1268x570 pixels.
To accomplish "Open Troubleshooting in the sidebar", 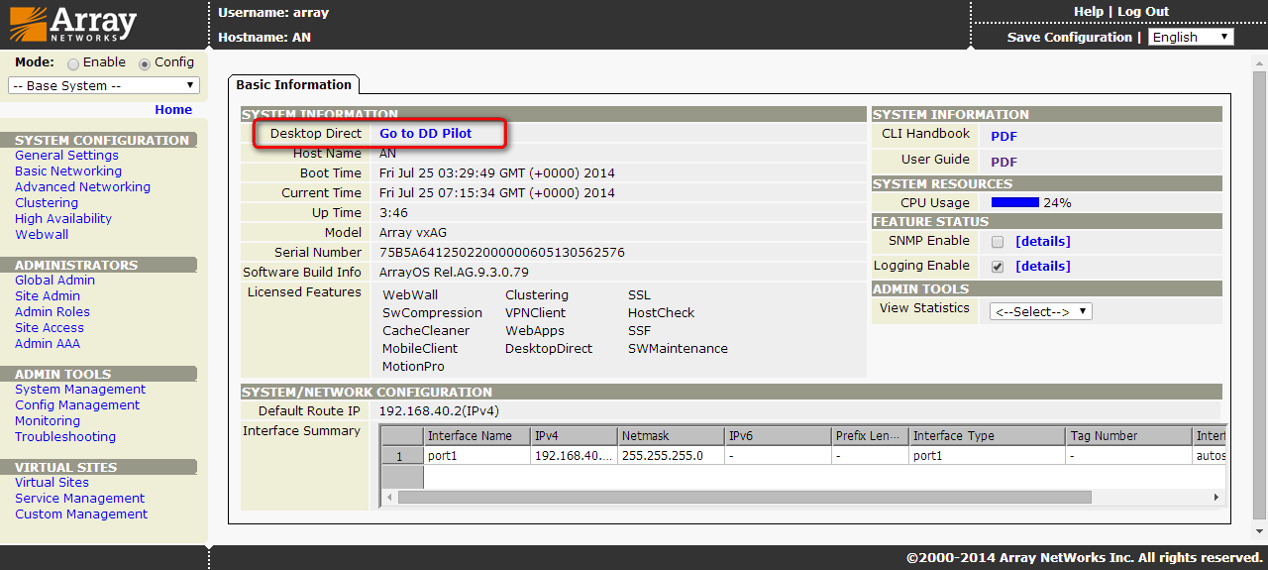I will (x=65, y=437).
